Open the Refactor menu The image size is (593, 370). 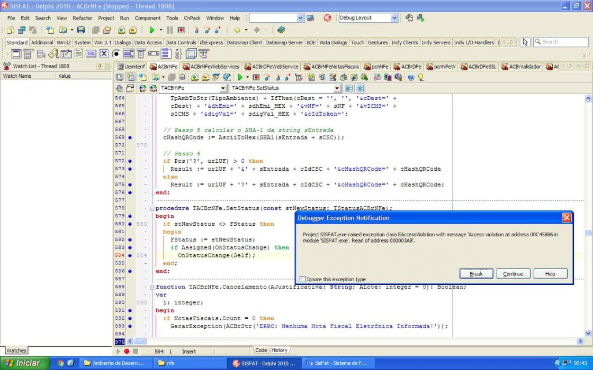click(x=82, y=18)
